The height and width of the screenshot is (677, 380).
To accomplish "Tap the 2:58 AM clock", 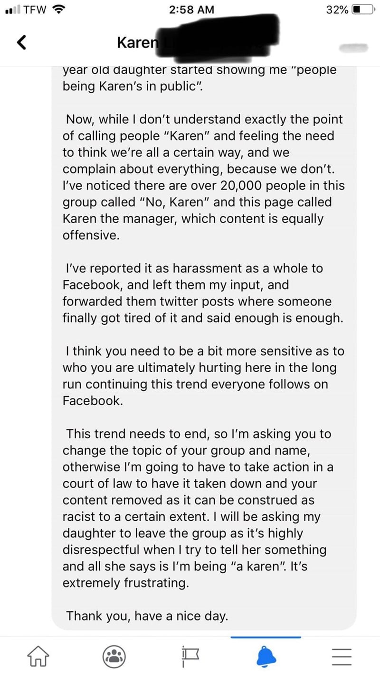I will (x=191, y=10).
